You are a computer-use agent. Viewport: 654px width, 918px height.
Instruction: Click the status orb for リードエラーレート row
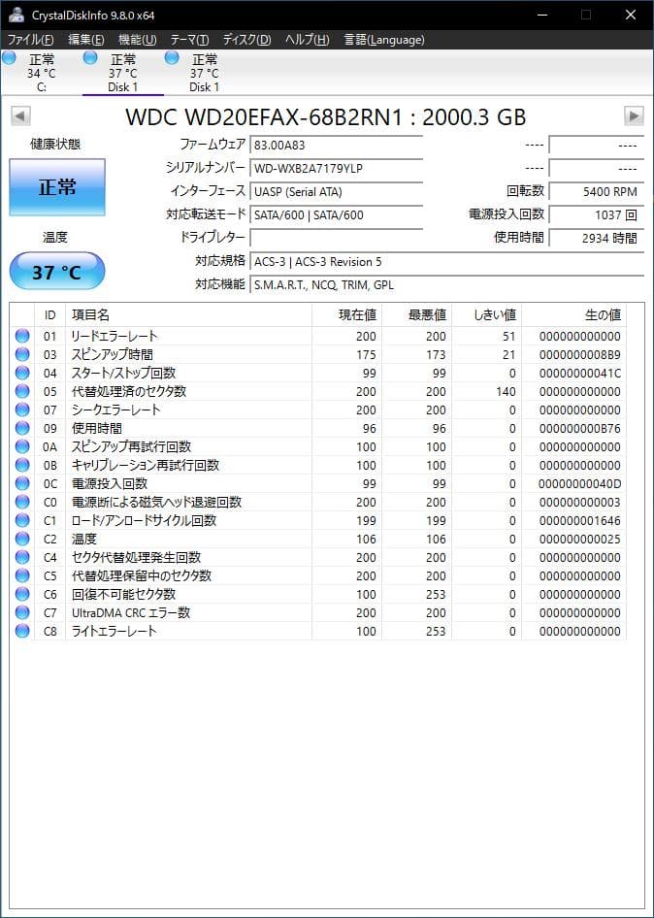[22, 336]
